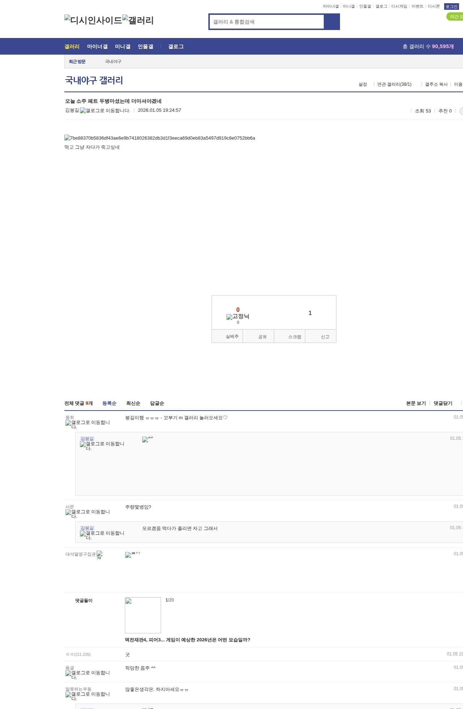This screenshot has height=709, width=463.
Task: Click the post title starting with 오늘 소주
Action: click(113, 101)
